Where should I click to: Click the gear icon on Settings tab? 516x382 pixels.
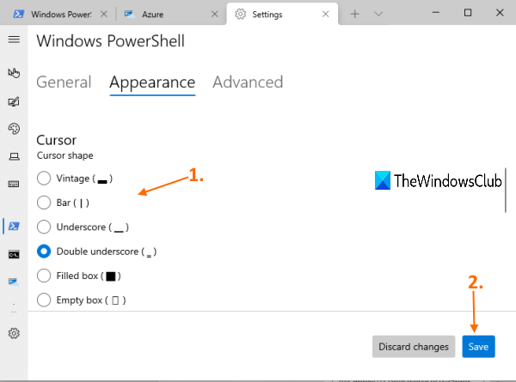[241, 14]
